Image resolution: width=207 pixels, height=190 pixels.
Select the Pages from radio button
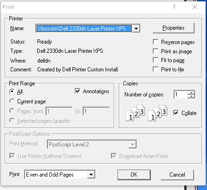pos(12,111)
